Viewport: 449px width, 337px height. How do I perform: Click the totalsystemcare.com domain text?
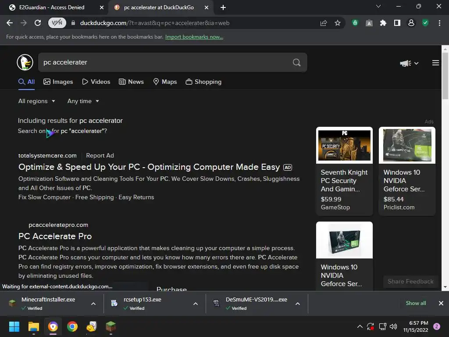[47, 155]
